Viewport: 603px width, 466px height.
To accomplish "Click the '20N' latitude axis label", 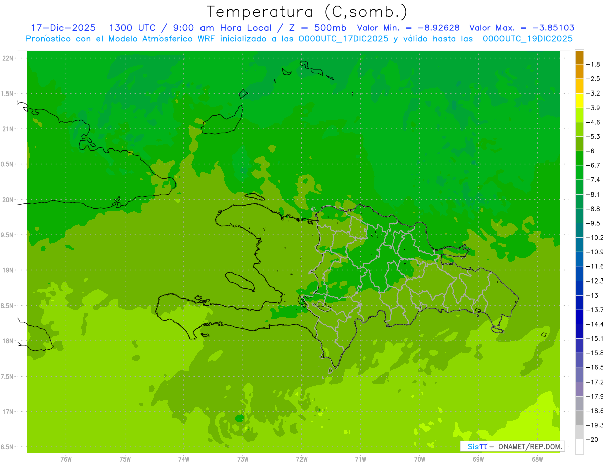I will coord(9,200).
